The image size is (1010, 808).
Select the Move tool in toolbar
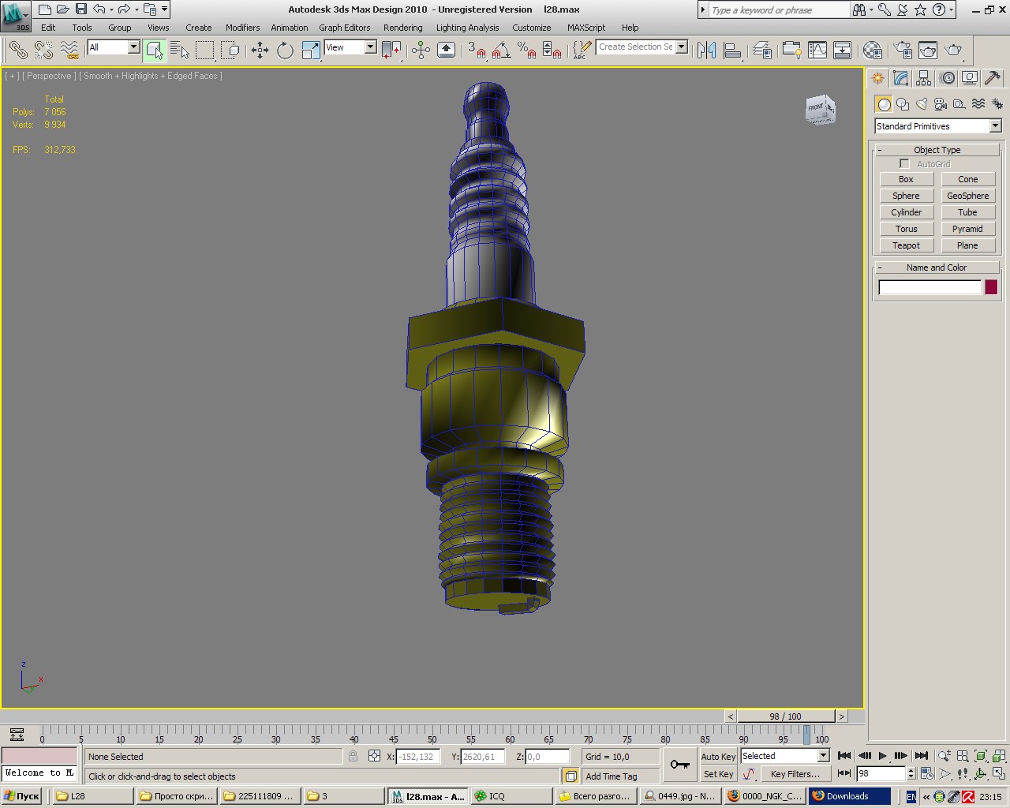tap(260, 50)
